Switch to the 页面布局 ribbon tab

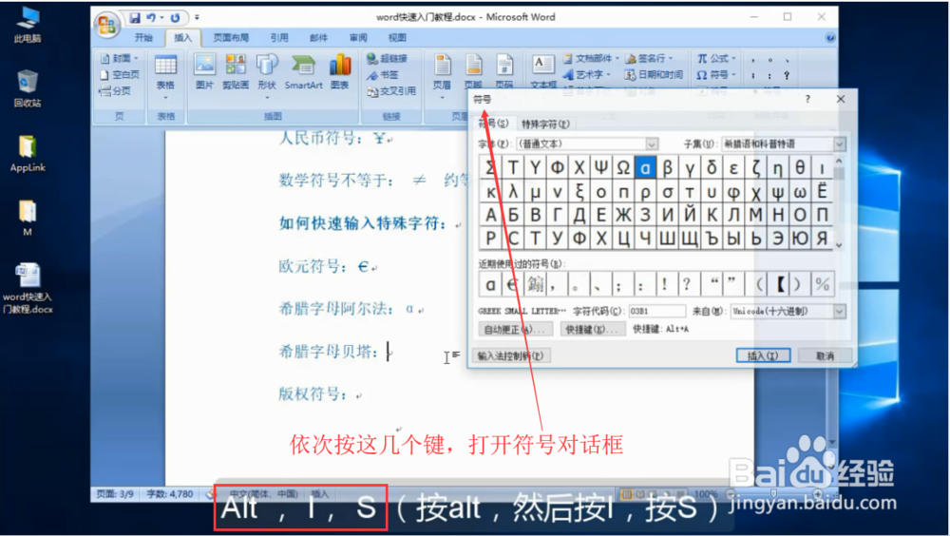point(231,38)
